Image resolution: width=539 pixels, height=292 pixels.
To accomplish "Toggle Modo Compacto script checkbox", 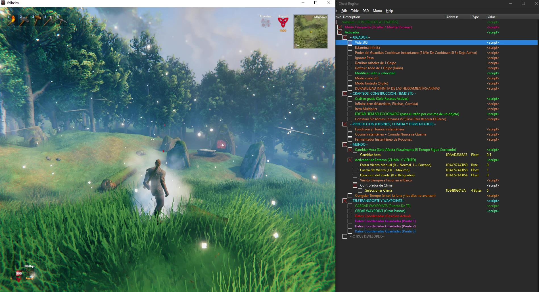I will click(x=340, y=27).
